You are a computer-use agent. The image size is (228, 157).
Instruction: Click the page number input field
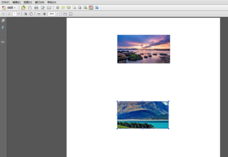tap(14, 14)
